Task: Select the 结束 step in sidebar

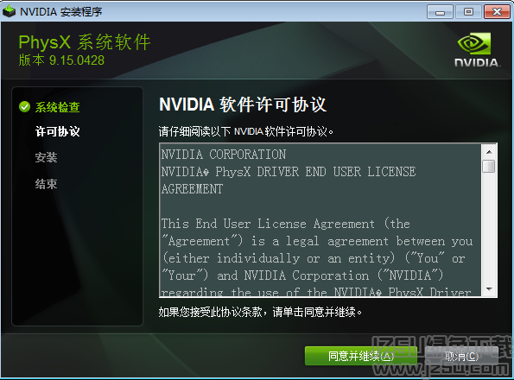Action: 47,184
